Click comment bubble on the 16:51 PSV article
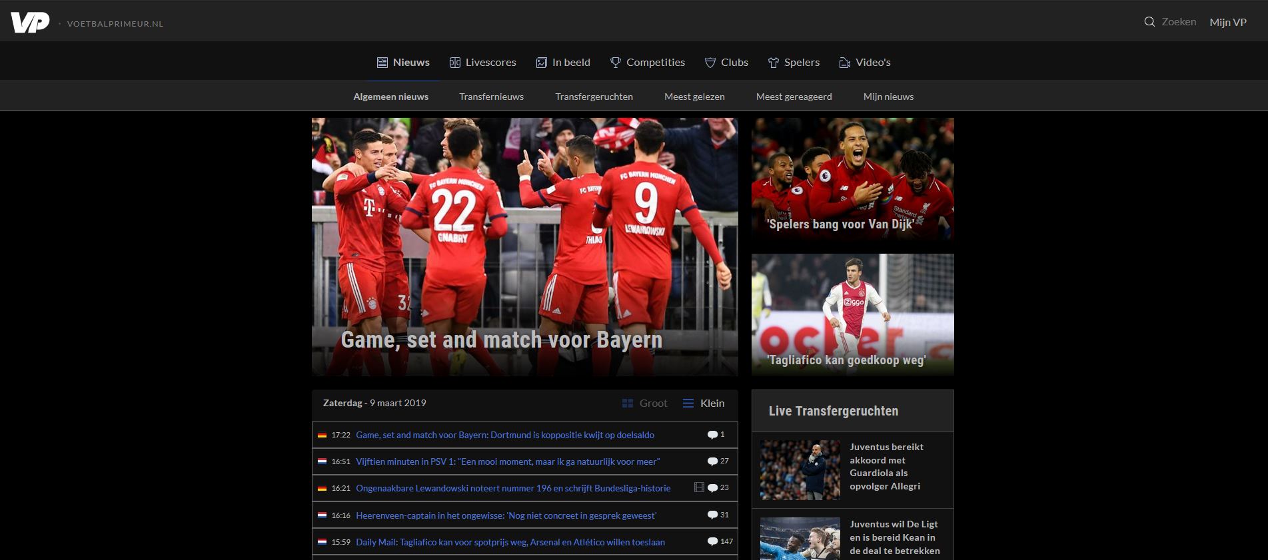The image size is (1268, 560). coord(712,461)
